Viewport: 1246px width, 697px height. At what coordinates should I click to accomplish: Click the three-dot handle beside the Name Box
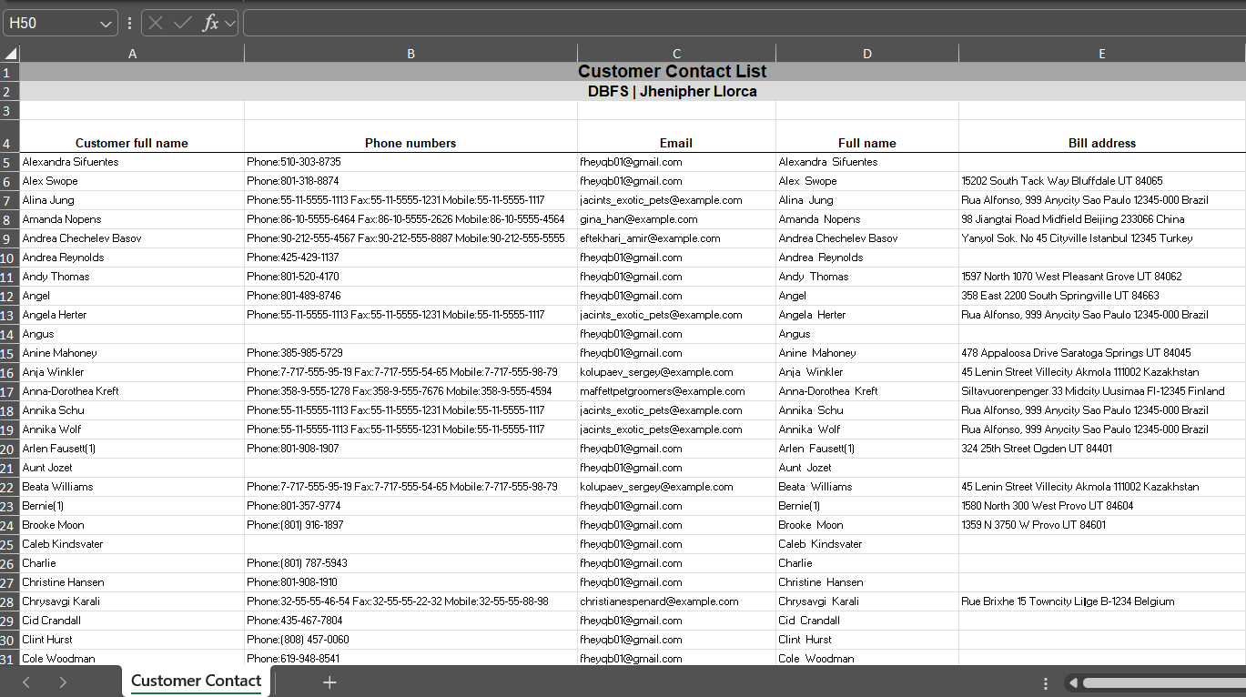129,23
